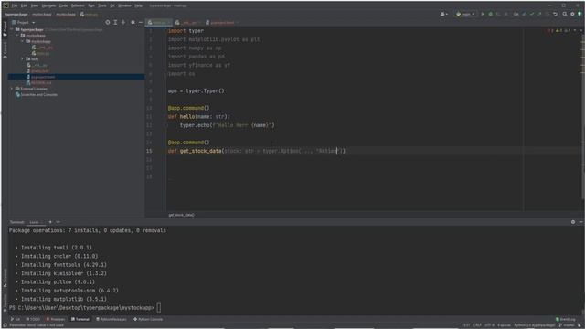Image resolution: width=585 pixels, height=329 pixels.
Task: Open the Event Log button
Action: tap(565, 319)
